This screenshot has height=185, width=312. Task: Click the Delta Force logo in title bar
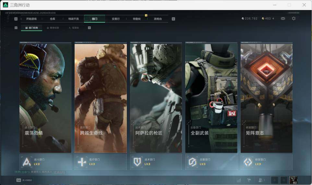point(6,5)
